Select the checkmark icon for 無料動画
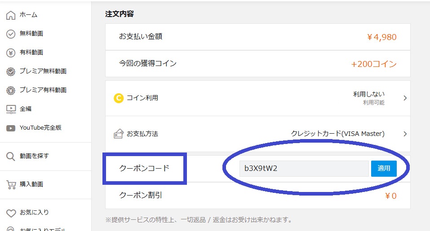The height and width of the screenshot is (231, 430). click(11, 34)
